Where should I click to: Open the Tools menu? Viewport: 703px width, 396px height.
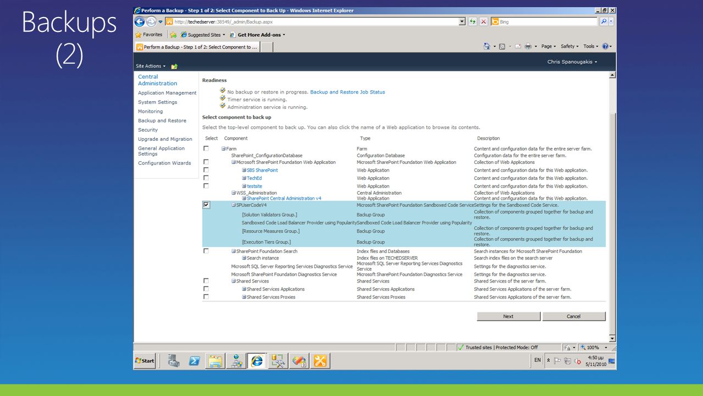[591, 47]
